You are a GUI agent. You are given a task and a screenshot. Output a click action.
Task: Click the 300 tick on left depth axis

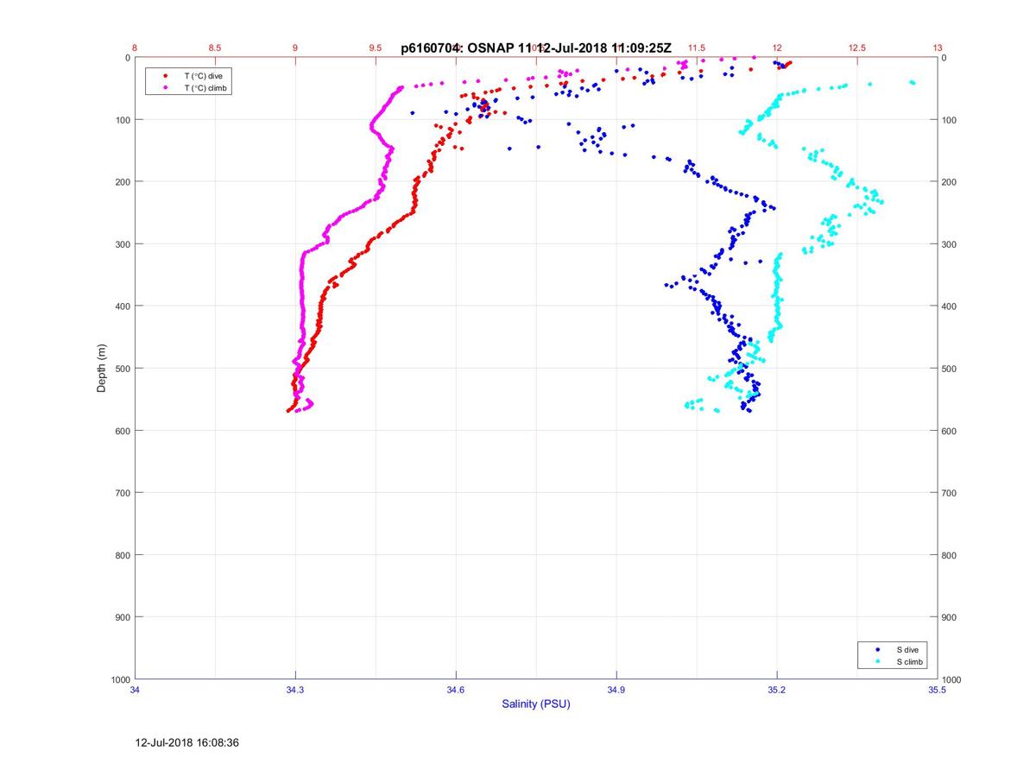click(123, 244)
